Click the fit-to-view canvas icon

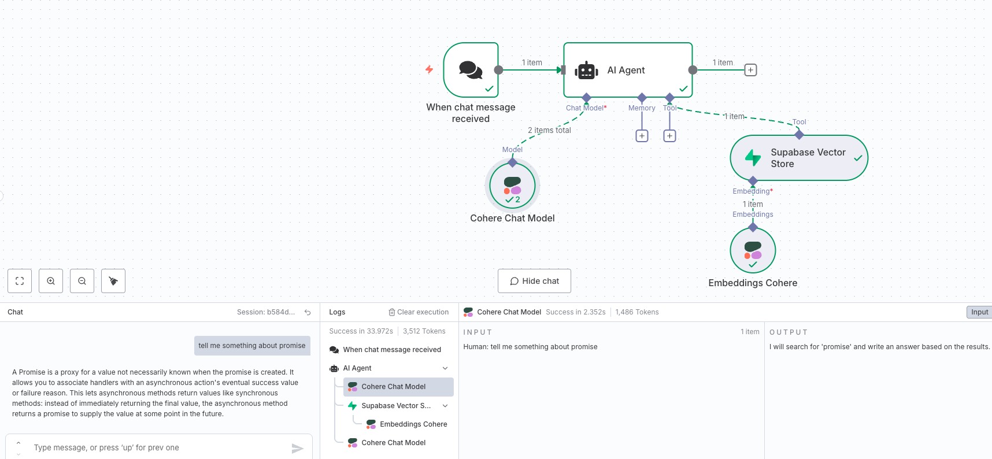click(20, 281)
